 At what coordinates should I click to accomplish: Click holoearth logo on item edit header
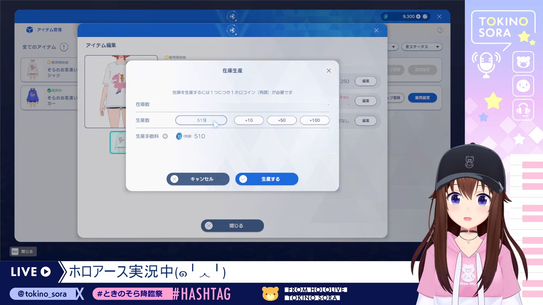coord(232,30)
